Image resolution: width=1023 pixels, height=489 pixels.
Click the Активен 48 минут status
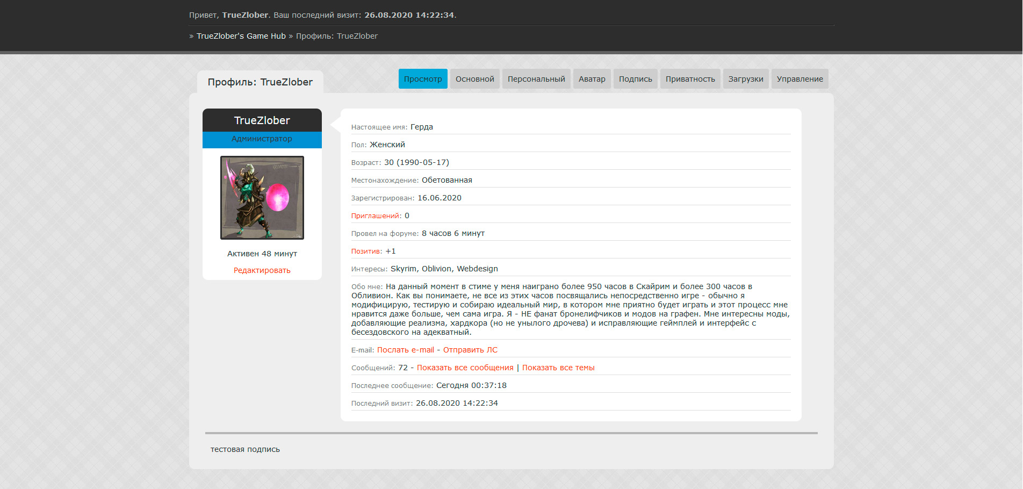(262, 254)
